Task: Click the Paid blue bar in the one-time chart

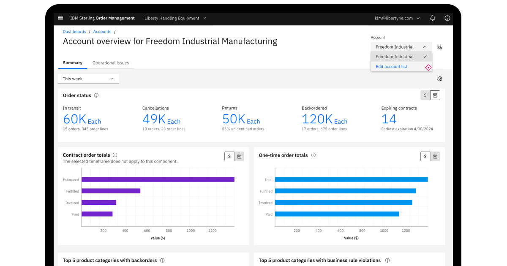Action: point(337,214)
